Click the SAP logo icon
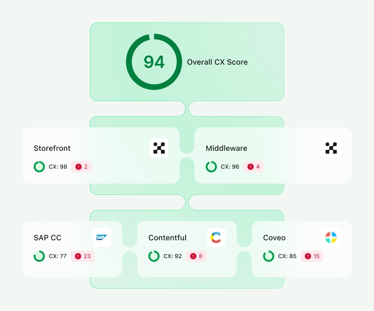 pyautogui.click(x=101, y=237)
